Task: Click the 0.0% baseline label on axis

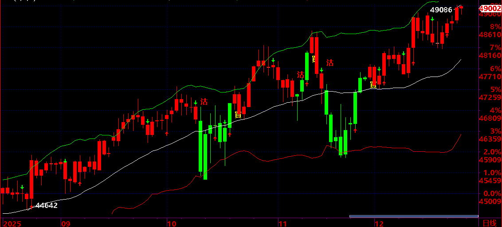Action: point(492,193)
